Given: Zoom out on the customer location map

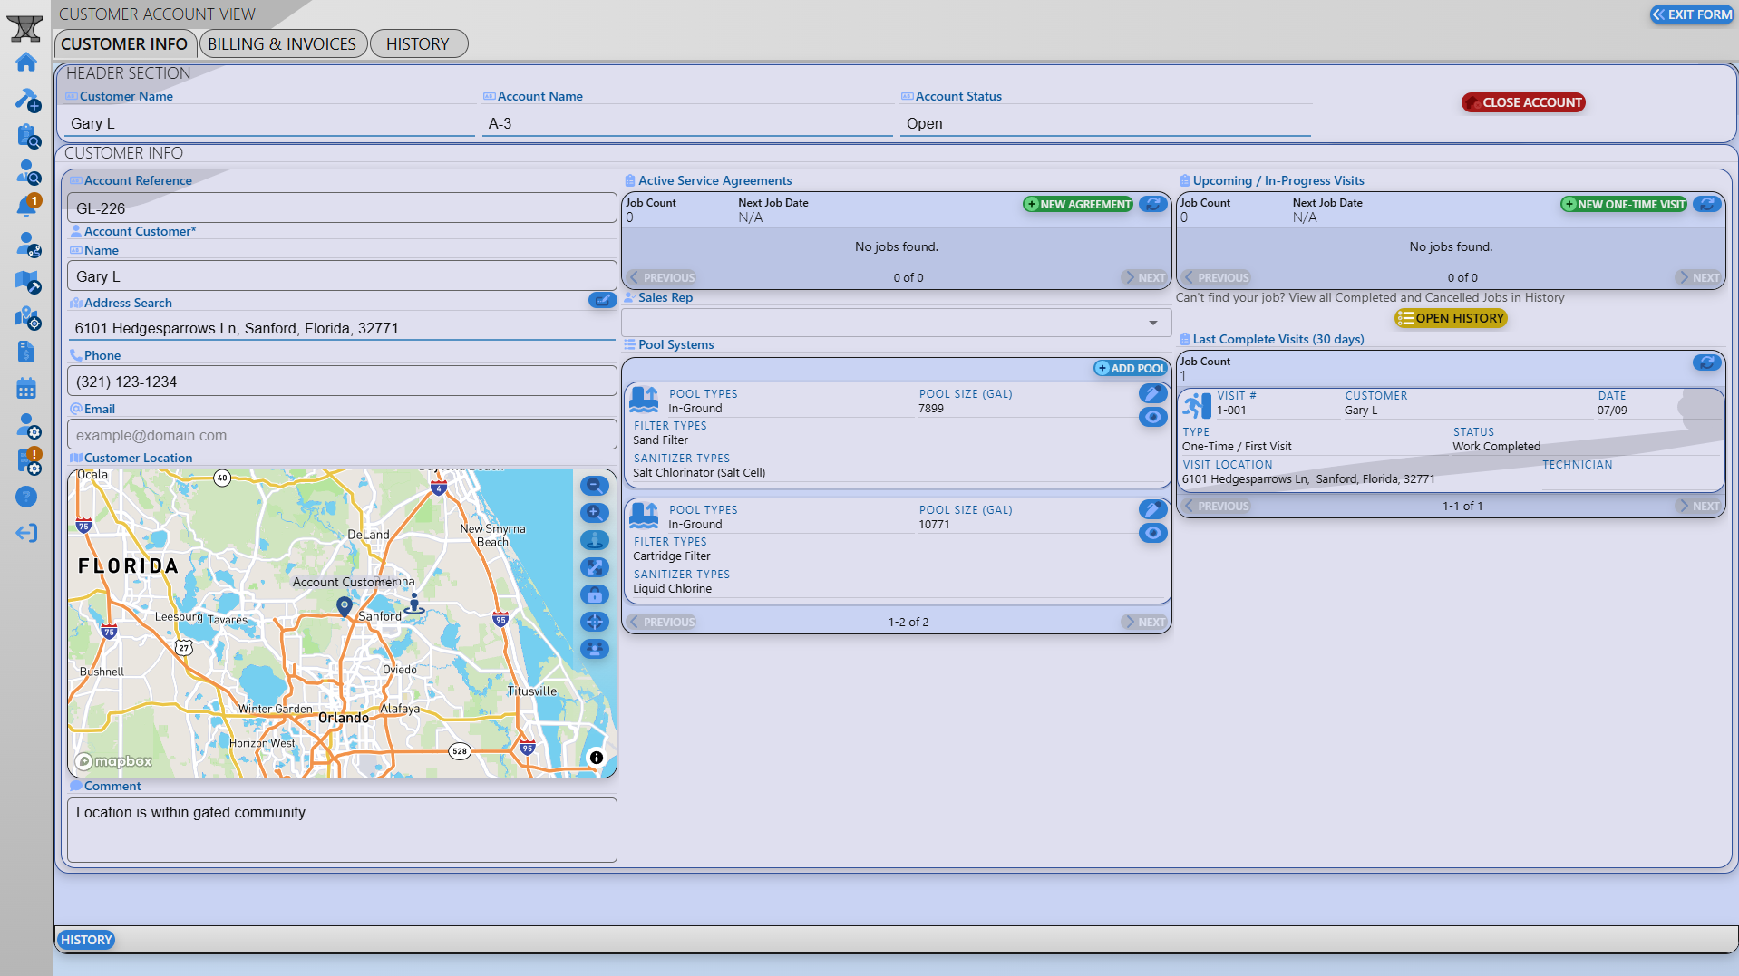Looking at the screenshot, I should 594,486.
